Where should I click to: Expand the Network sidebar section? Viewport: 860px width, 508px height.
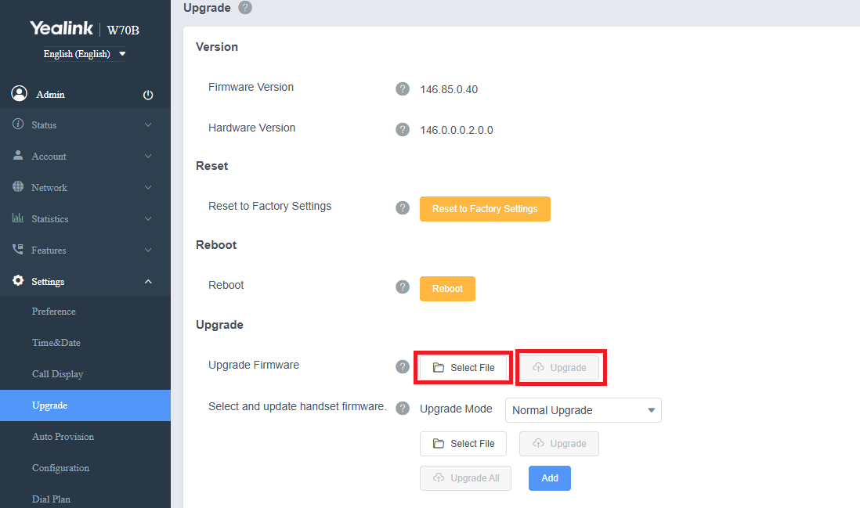[x=85, y=188]
